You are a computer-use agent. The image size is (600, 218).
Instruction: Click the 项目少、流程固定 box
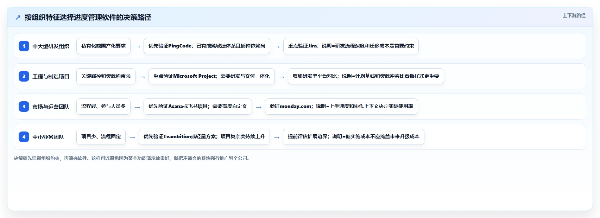[101, 137]
